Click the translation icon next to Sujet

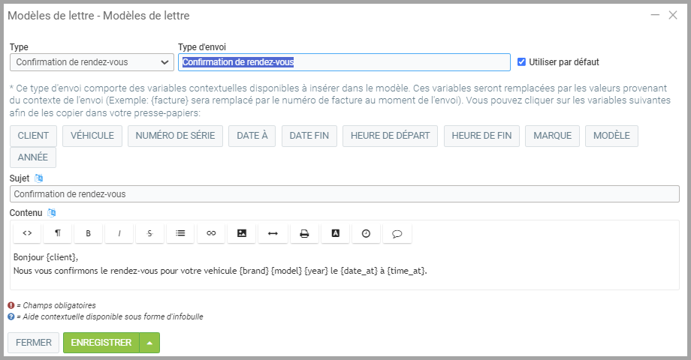click(39, 178)
